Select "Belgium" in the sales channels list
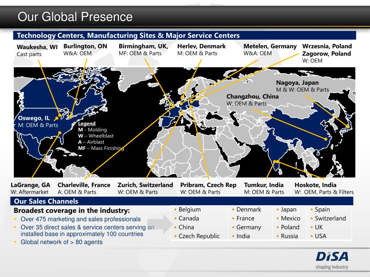370x277 pixels. point(190,210)
